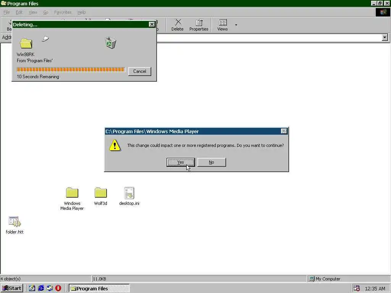Cancel the Deleting operation
The width and height of the screenshot is (391, 293).
[140, 71]
